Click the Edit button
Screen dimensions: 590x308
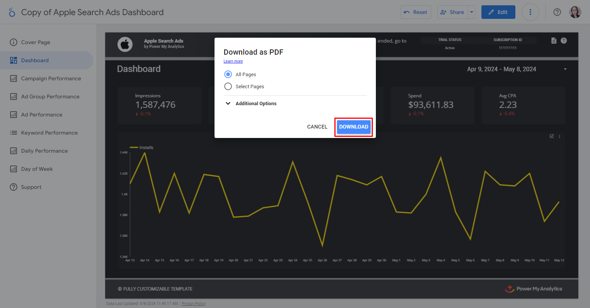(x=498, y=12)
